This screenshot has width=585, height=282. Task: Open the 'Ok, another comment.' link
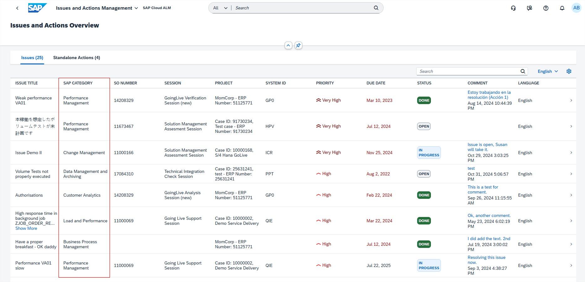click(x=489, y=215)
